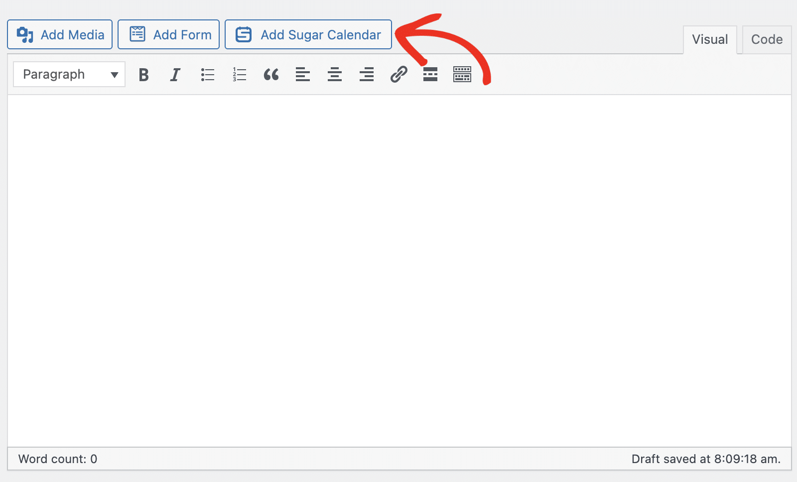Click the Add Form button
Image resolution: width=797 pixels, height=482 pixels.
(x=168, y=34)
